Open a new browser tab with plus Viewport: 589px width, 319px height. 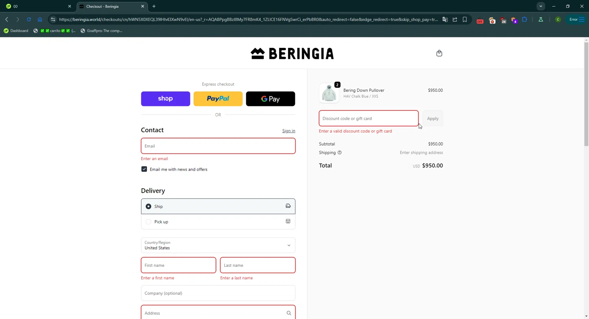click(154, 6)
